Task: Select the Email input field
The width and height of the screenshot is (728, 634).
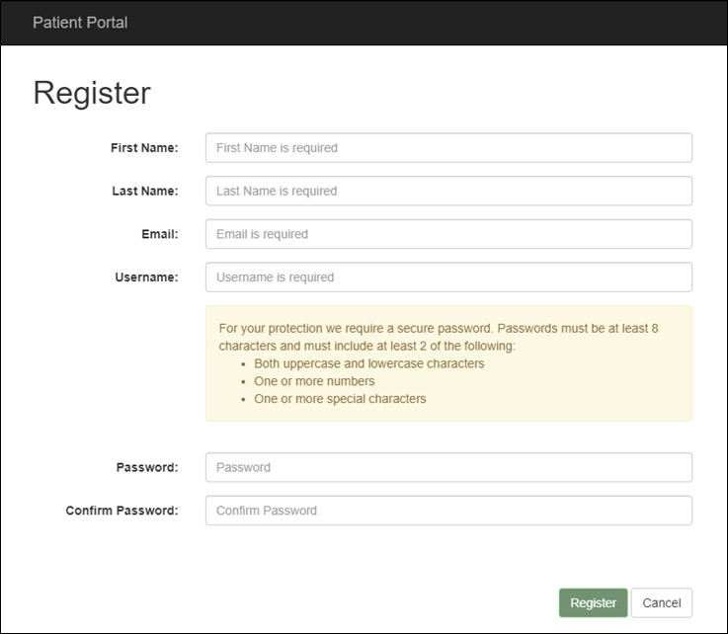Action: tap(448, 234)
